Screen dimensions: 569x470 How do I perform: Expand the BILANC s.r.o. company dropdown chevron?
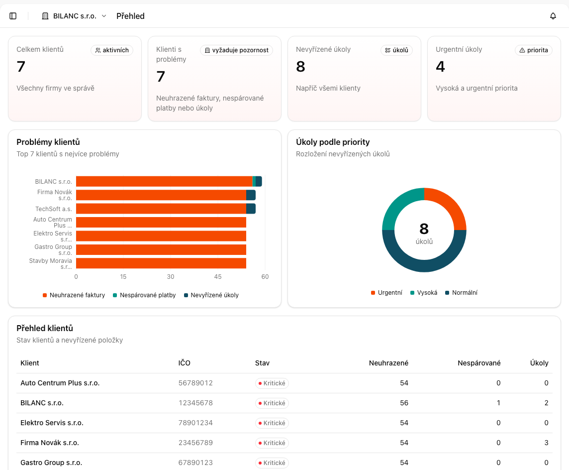click(104, 16)
